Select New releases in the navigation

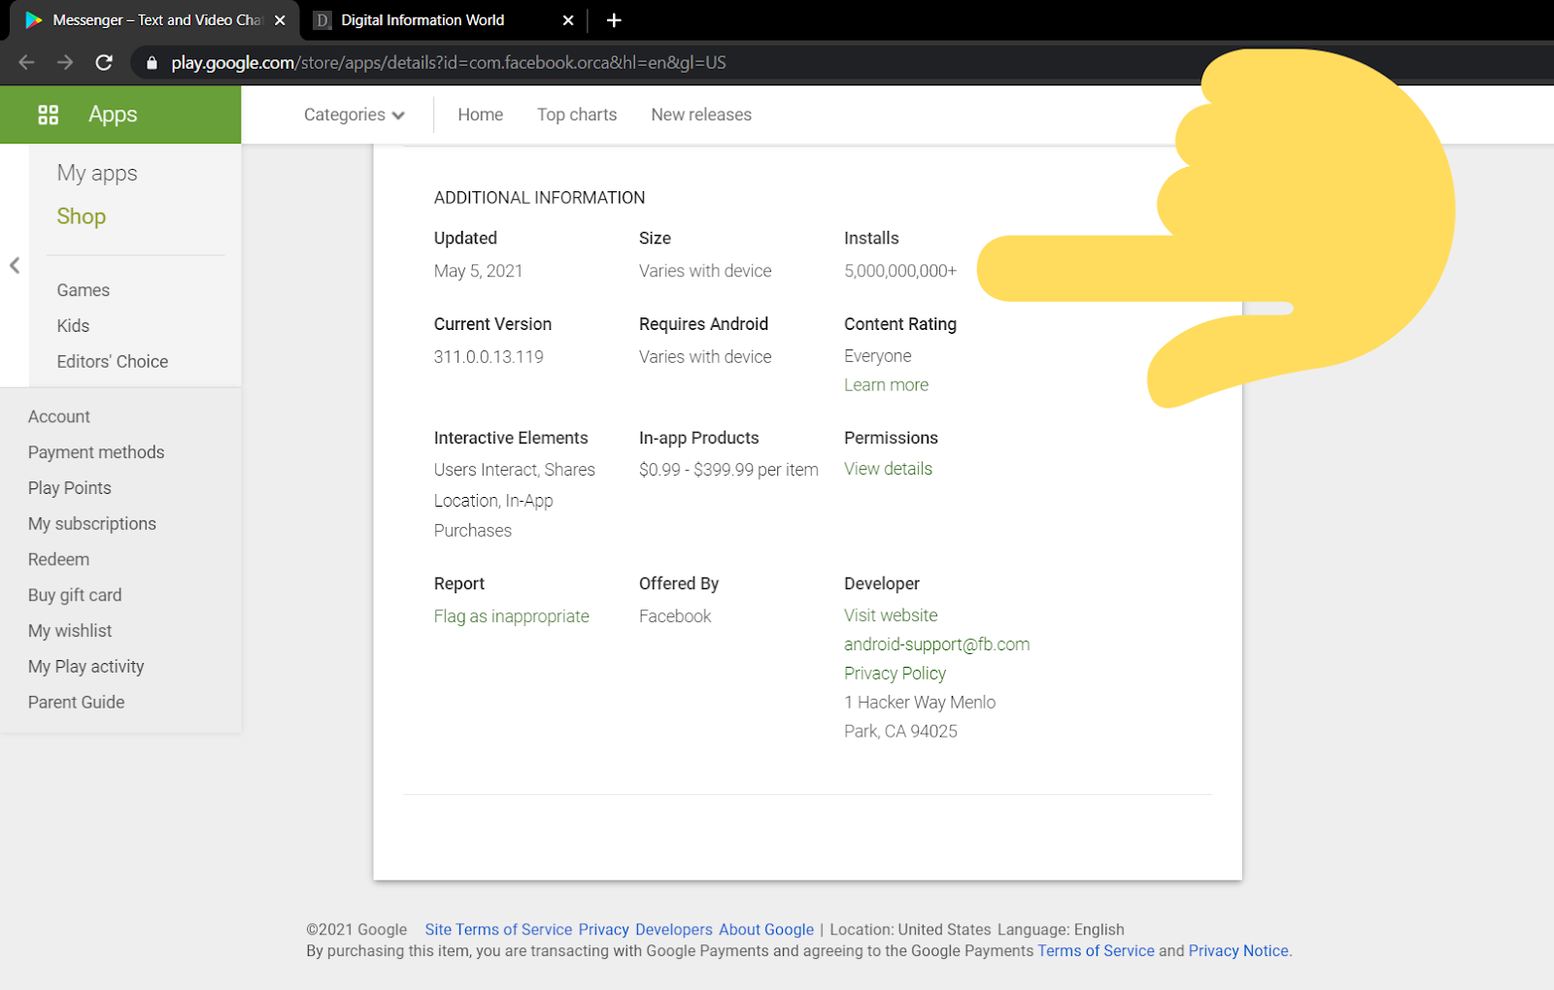coord(700,115)
